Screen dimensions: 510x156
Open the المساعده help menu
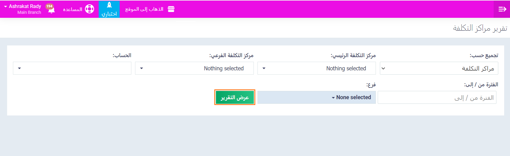click(x=73, y=9)
